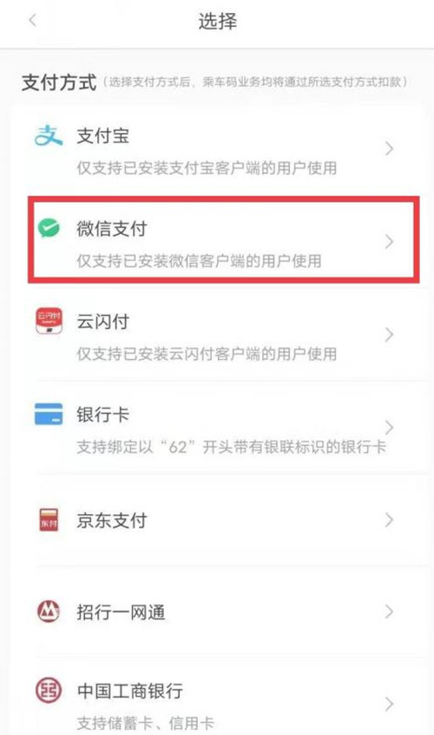
Task: Tap the green WeChat Pay icon
Action: (x=49, y=228)
